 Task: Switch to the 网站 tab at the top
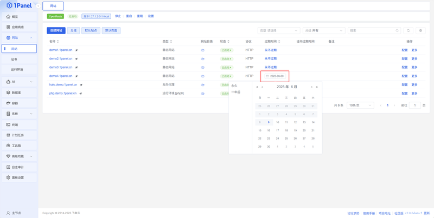coord(53,6)
